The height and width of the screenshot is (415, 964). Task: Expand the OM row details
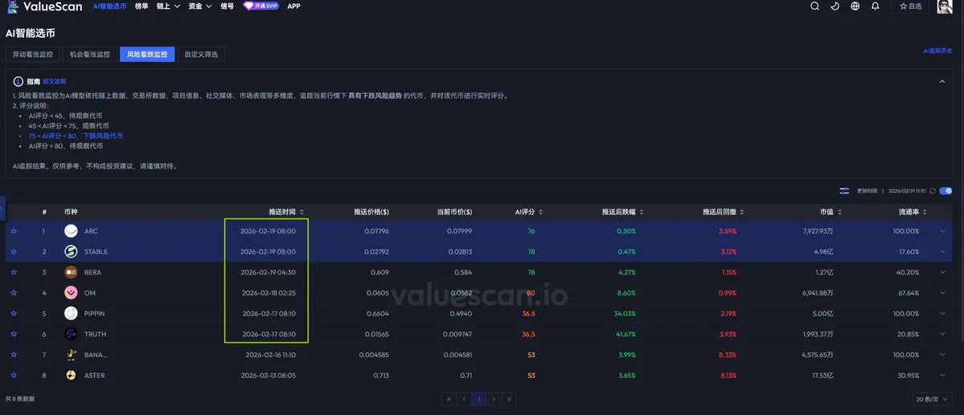pyautogui.click(x=943, y=293)
